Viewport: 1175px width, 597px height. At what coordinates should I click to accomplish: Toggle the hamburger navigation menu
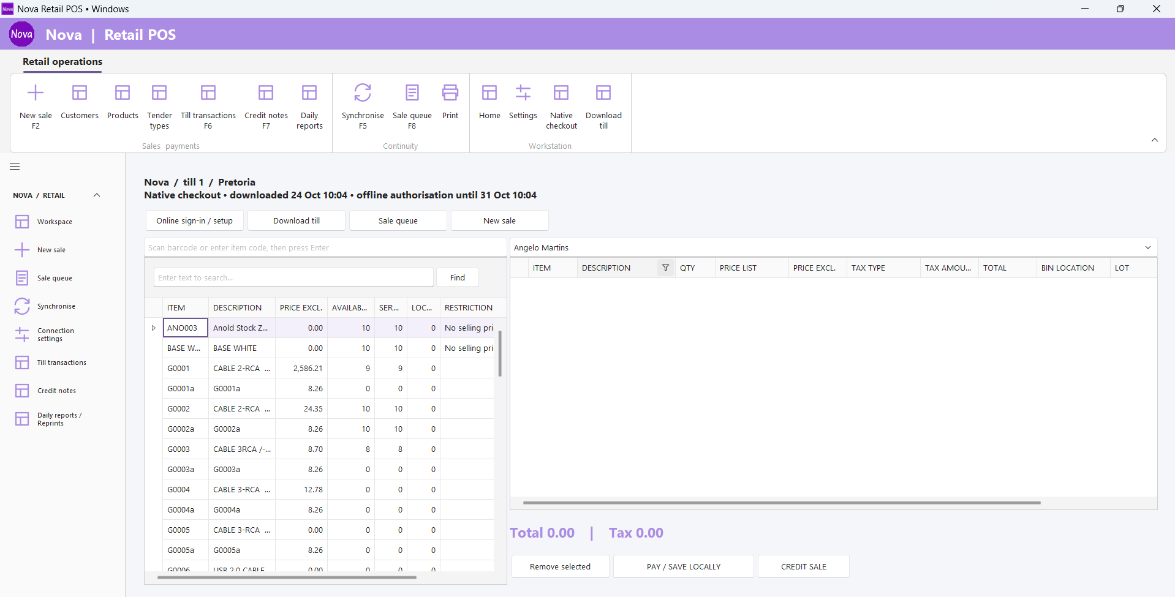click(15, 166)
